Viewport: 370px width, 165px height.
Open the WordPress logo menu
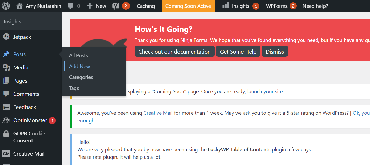coord(6,6)
